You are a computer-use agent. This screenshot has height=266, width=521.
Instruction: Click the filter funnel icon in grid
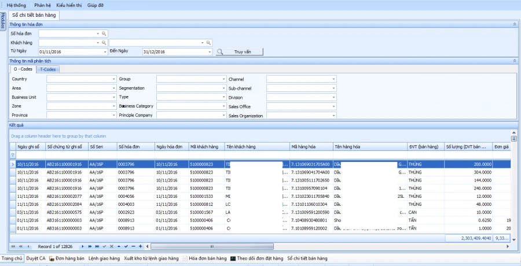pyautogui.click(x=13, y=155)
